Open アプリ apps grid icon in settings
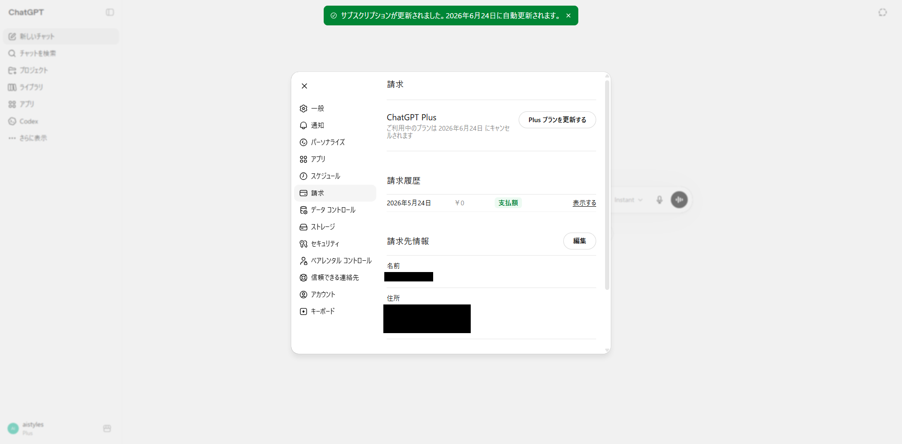The width and height of the screenshot is (902, 444). click(303, 159)
